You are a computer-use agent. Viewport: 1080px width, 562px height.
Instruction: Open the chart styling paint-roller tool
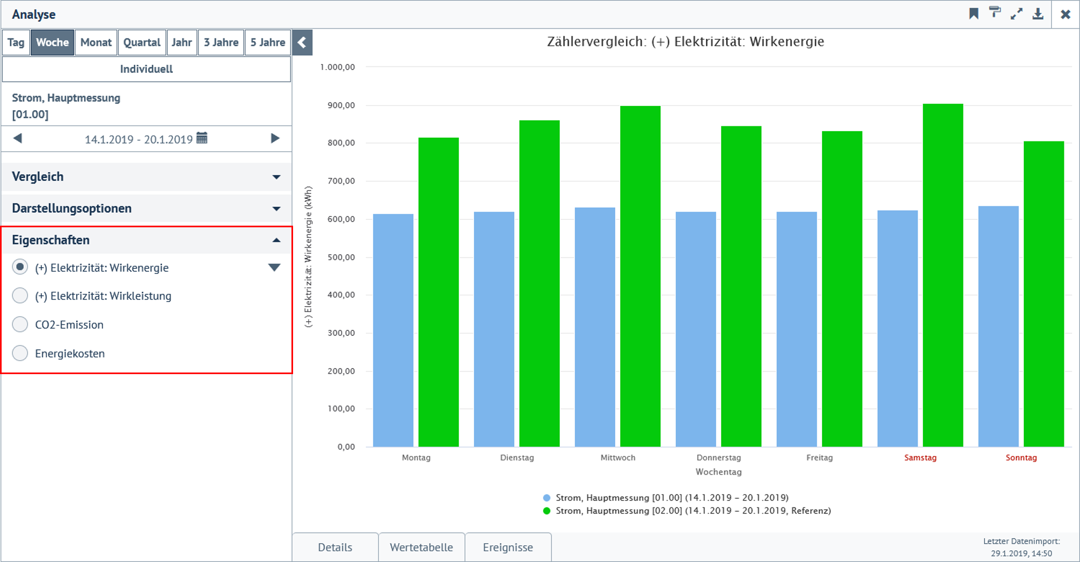[995, 13]
